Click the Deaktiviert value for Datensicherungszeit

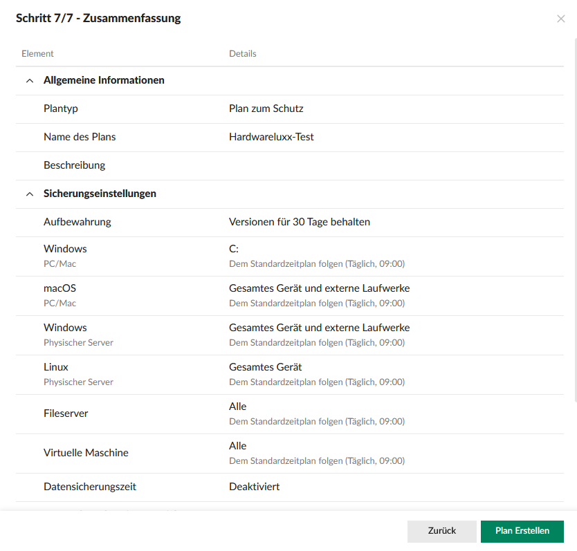coord(254,487)
